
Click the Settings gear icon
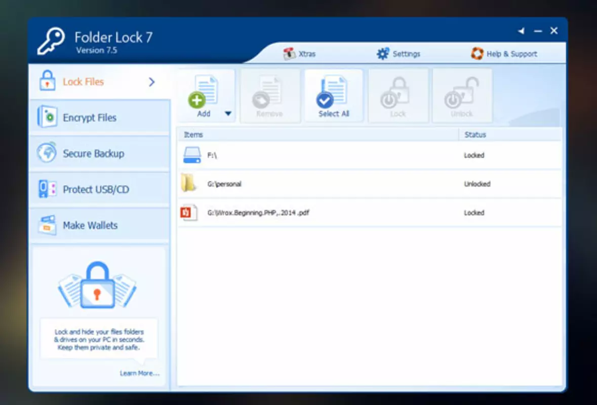point(383,54)
